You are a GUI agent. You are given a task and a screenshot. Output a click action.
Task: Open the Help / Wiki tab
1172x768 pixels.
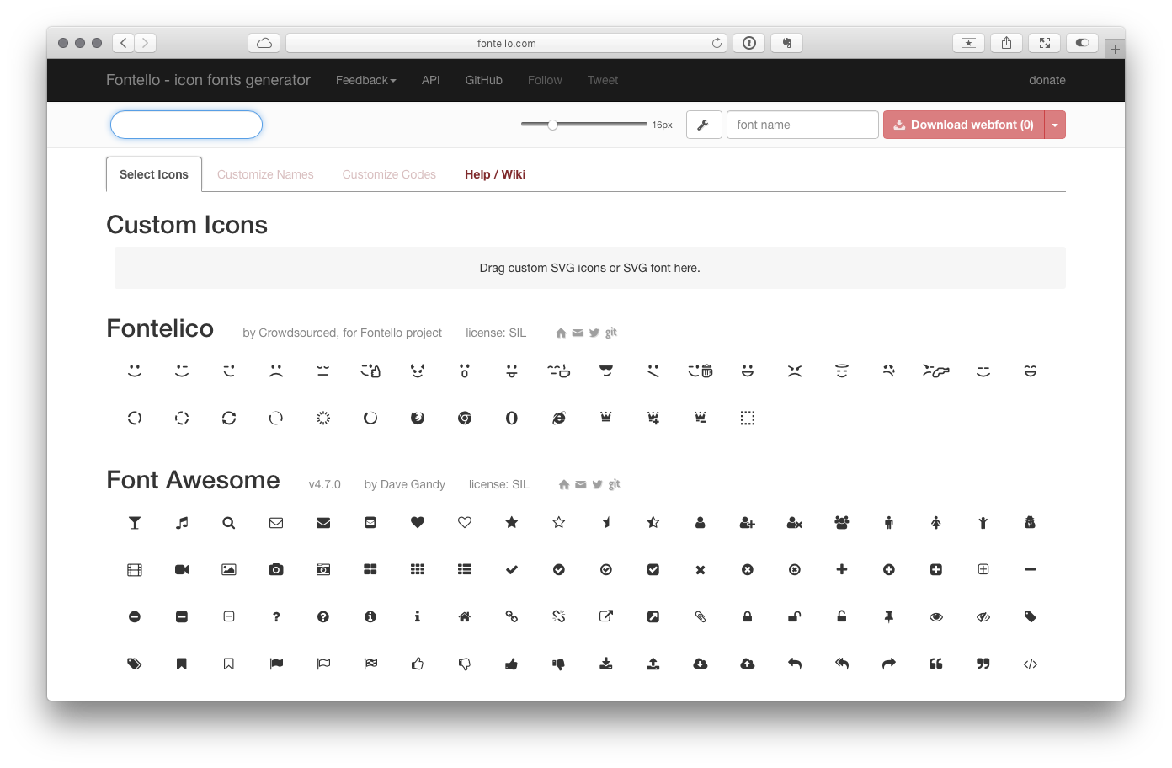click(495, 174)
